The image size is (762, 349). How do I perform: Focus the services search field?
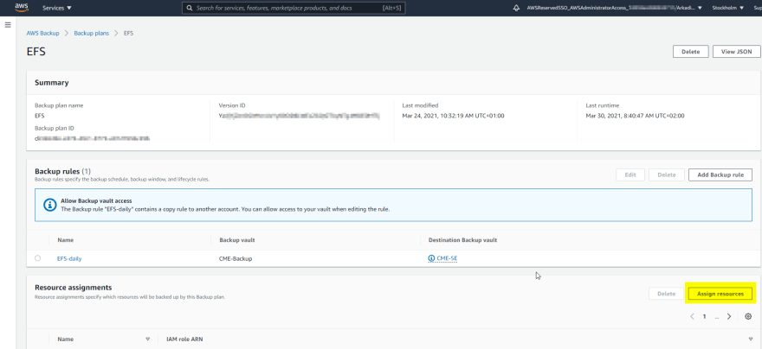[x=294, y=9]
